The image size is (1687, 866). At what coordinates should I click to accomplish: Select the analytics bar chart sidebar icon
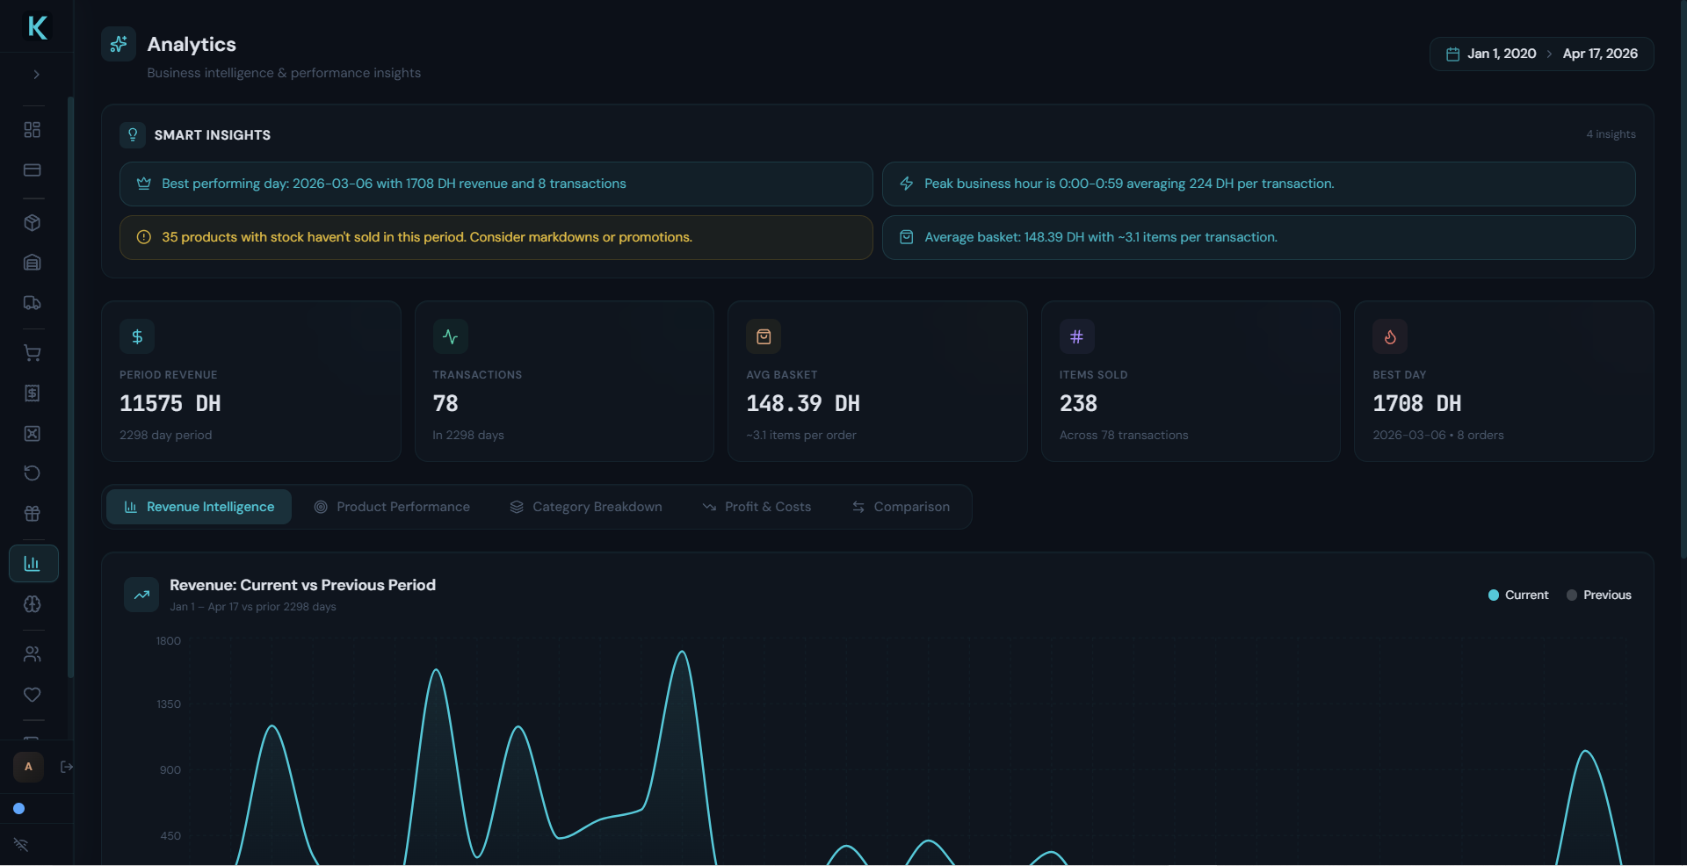[33, 563]
